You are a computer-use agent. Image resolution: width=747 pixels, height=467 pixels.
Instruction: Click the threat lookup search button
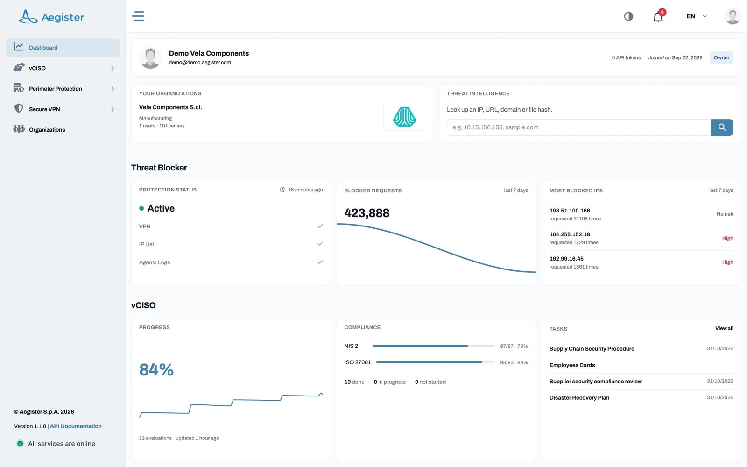click(722, 127)
